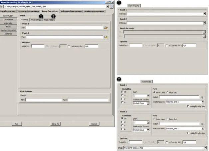Toggle Current Inc. checkbox in main window
The width and height of the screenshot is (209, 151).
coord(69,47)
